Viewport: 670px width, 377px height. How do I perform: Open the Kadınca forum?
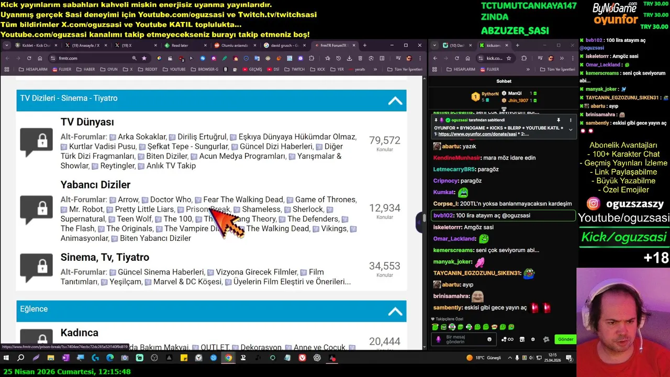[79, 332]
